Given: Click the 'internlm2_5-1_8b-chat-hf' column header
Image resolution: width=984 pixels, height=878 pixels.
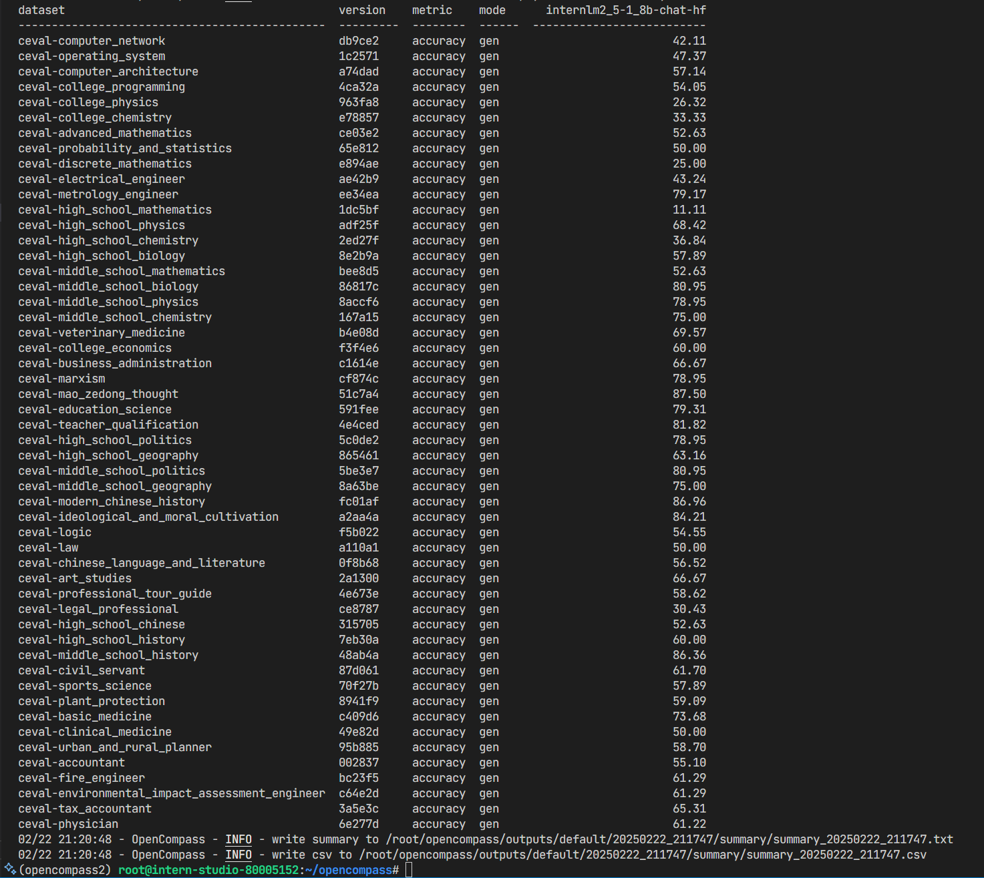Looking at the screenshot, I should pos(626,10).
